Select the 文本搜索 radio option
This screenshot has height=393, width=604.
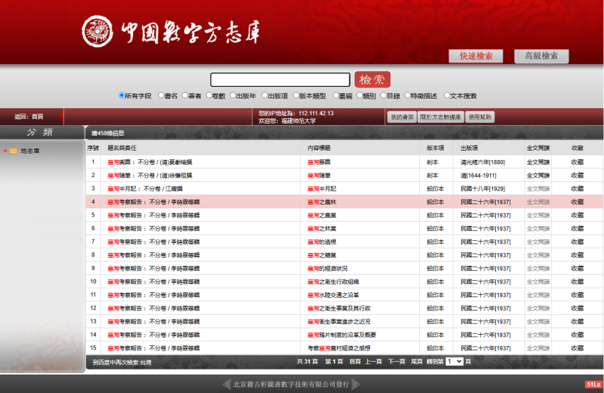[447, 95]
